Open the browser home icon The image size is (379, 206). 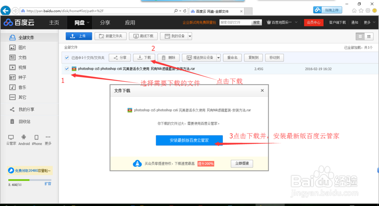pyautogui.click(x=354, y=11)
